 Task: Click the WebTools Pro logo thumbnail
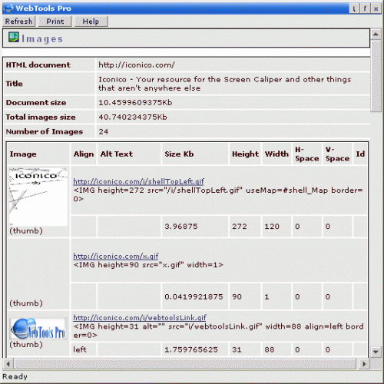coord(38,329)
